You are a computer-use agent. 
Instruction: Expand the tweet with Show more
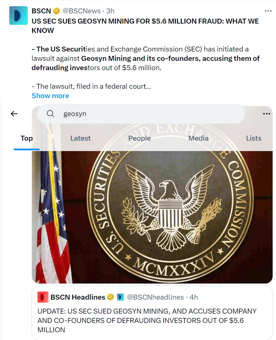click(x=50, y=96)
